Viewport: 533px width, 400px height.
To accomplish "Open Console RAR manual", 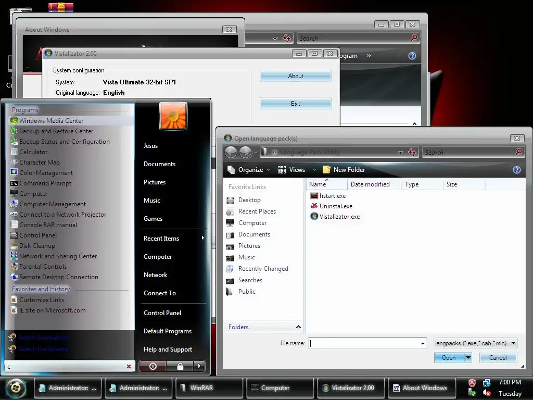I will (71, 225).
